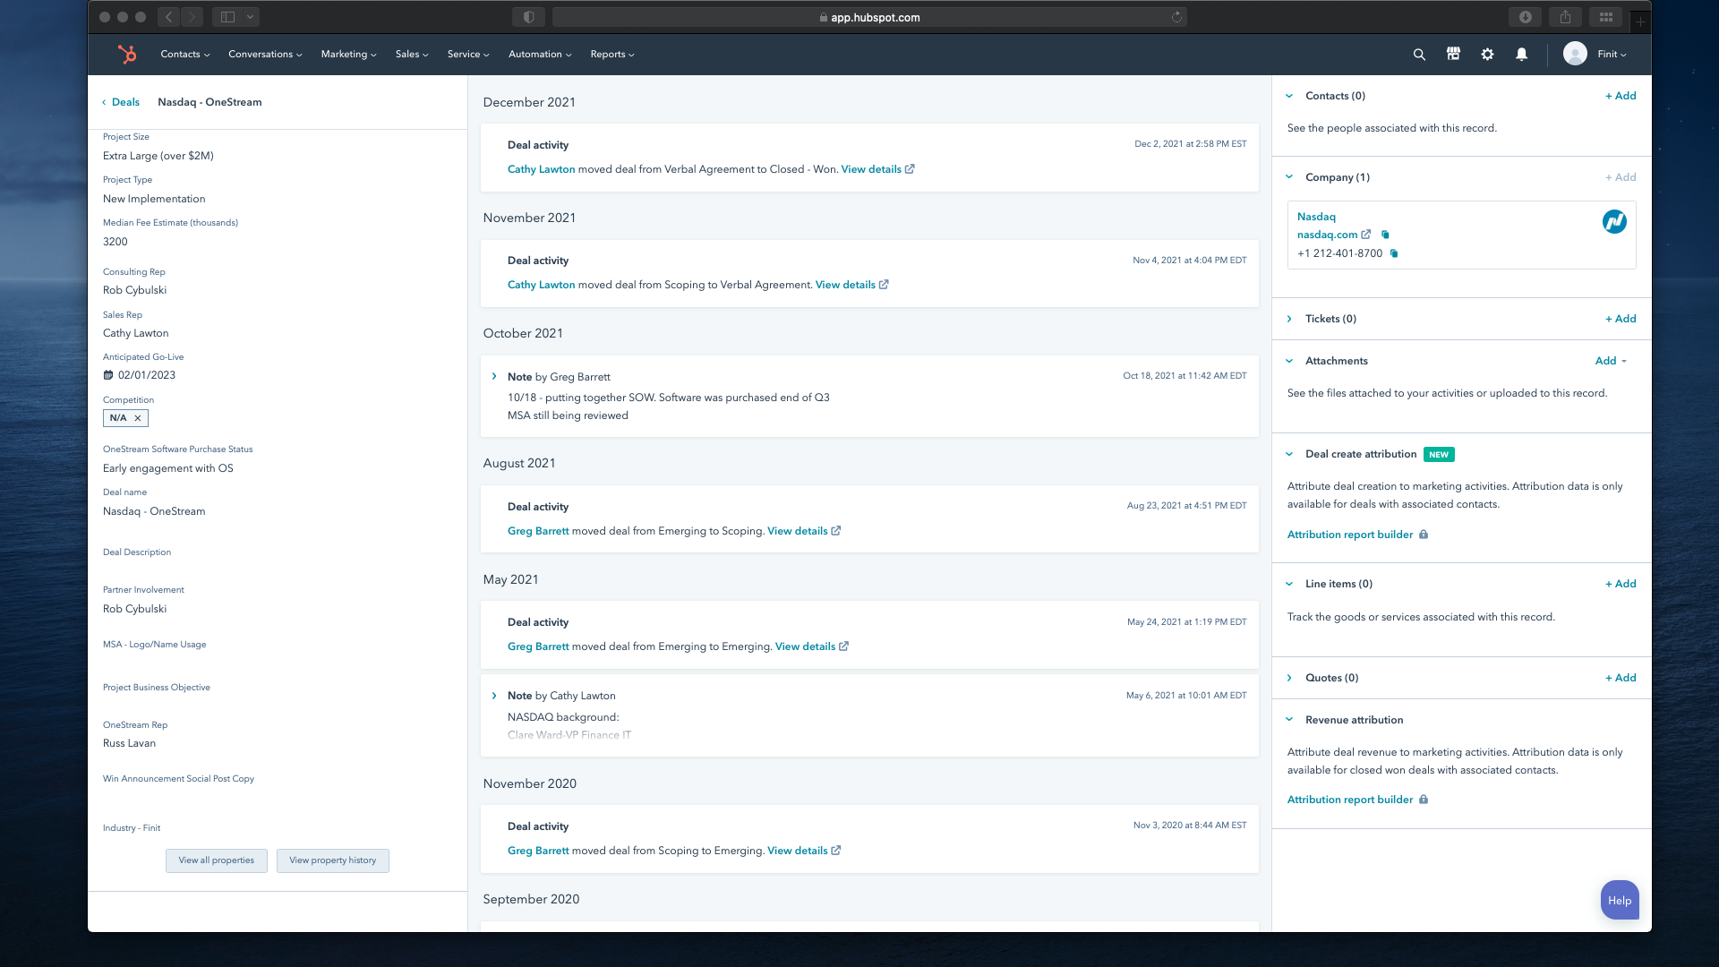Image resolution: width=1719 pixels, height=967 pixels.
Task: Click the Deals back chevron icon
Action: [104, 102]
